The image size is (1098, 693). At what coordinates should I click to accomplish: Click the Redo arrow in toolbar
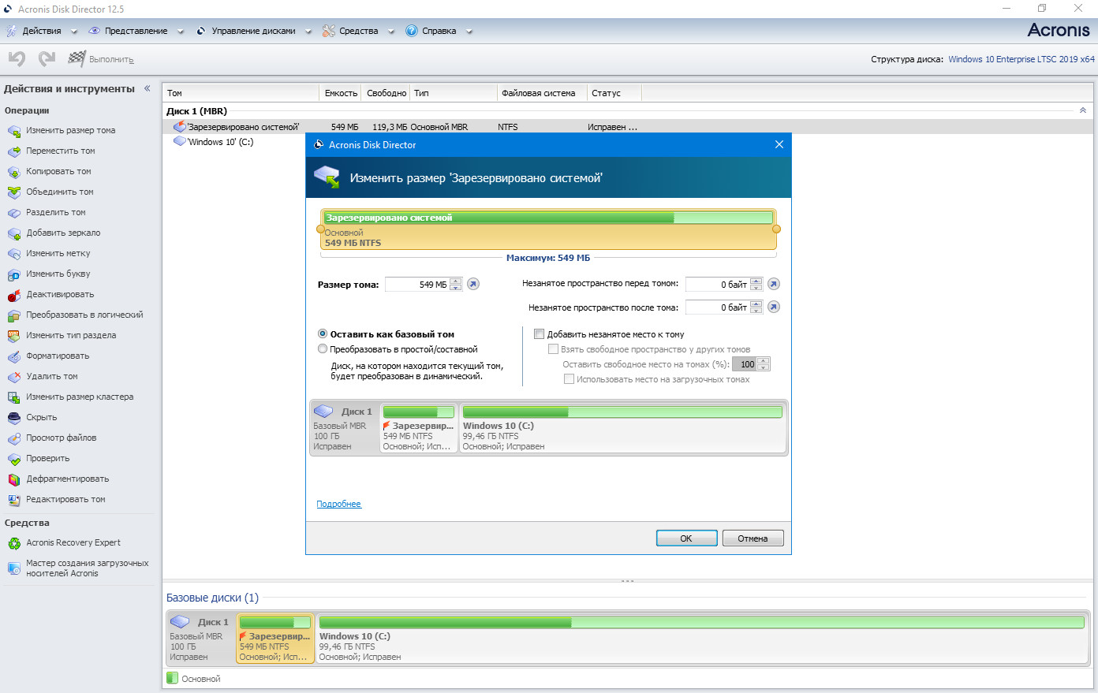[x=47, y=59]
